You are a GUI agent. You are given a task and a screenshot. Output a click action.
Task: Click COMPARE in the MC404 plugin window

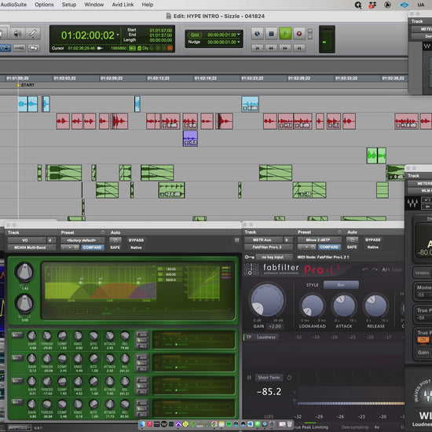pos(93,247)
